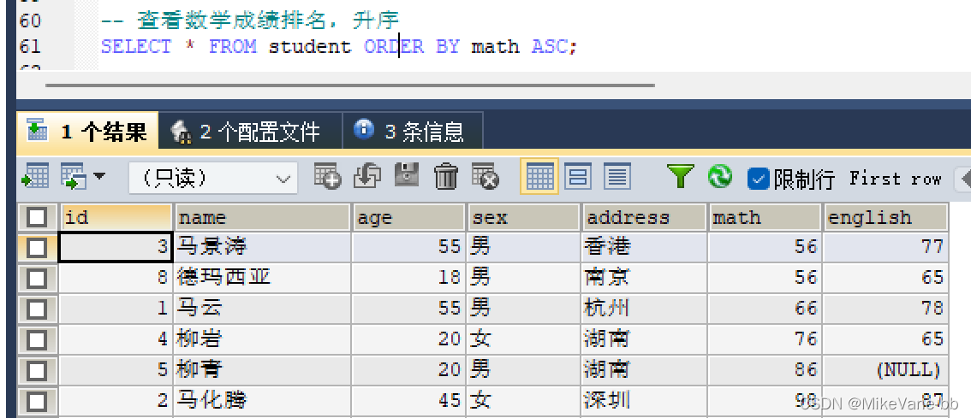Click the math cell 86 for 柳青

(x=765, y=370)
